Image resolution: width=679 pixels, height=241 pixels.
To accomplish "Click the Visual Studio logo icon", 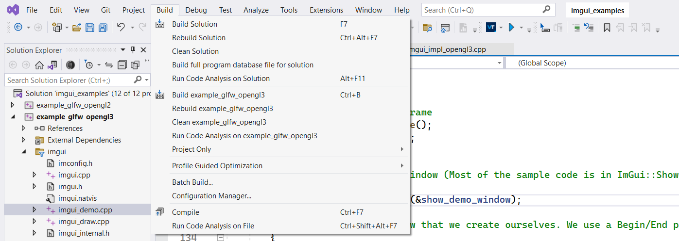I will pos(13,9).
